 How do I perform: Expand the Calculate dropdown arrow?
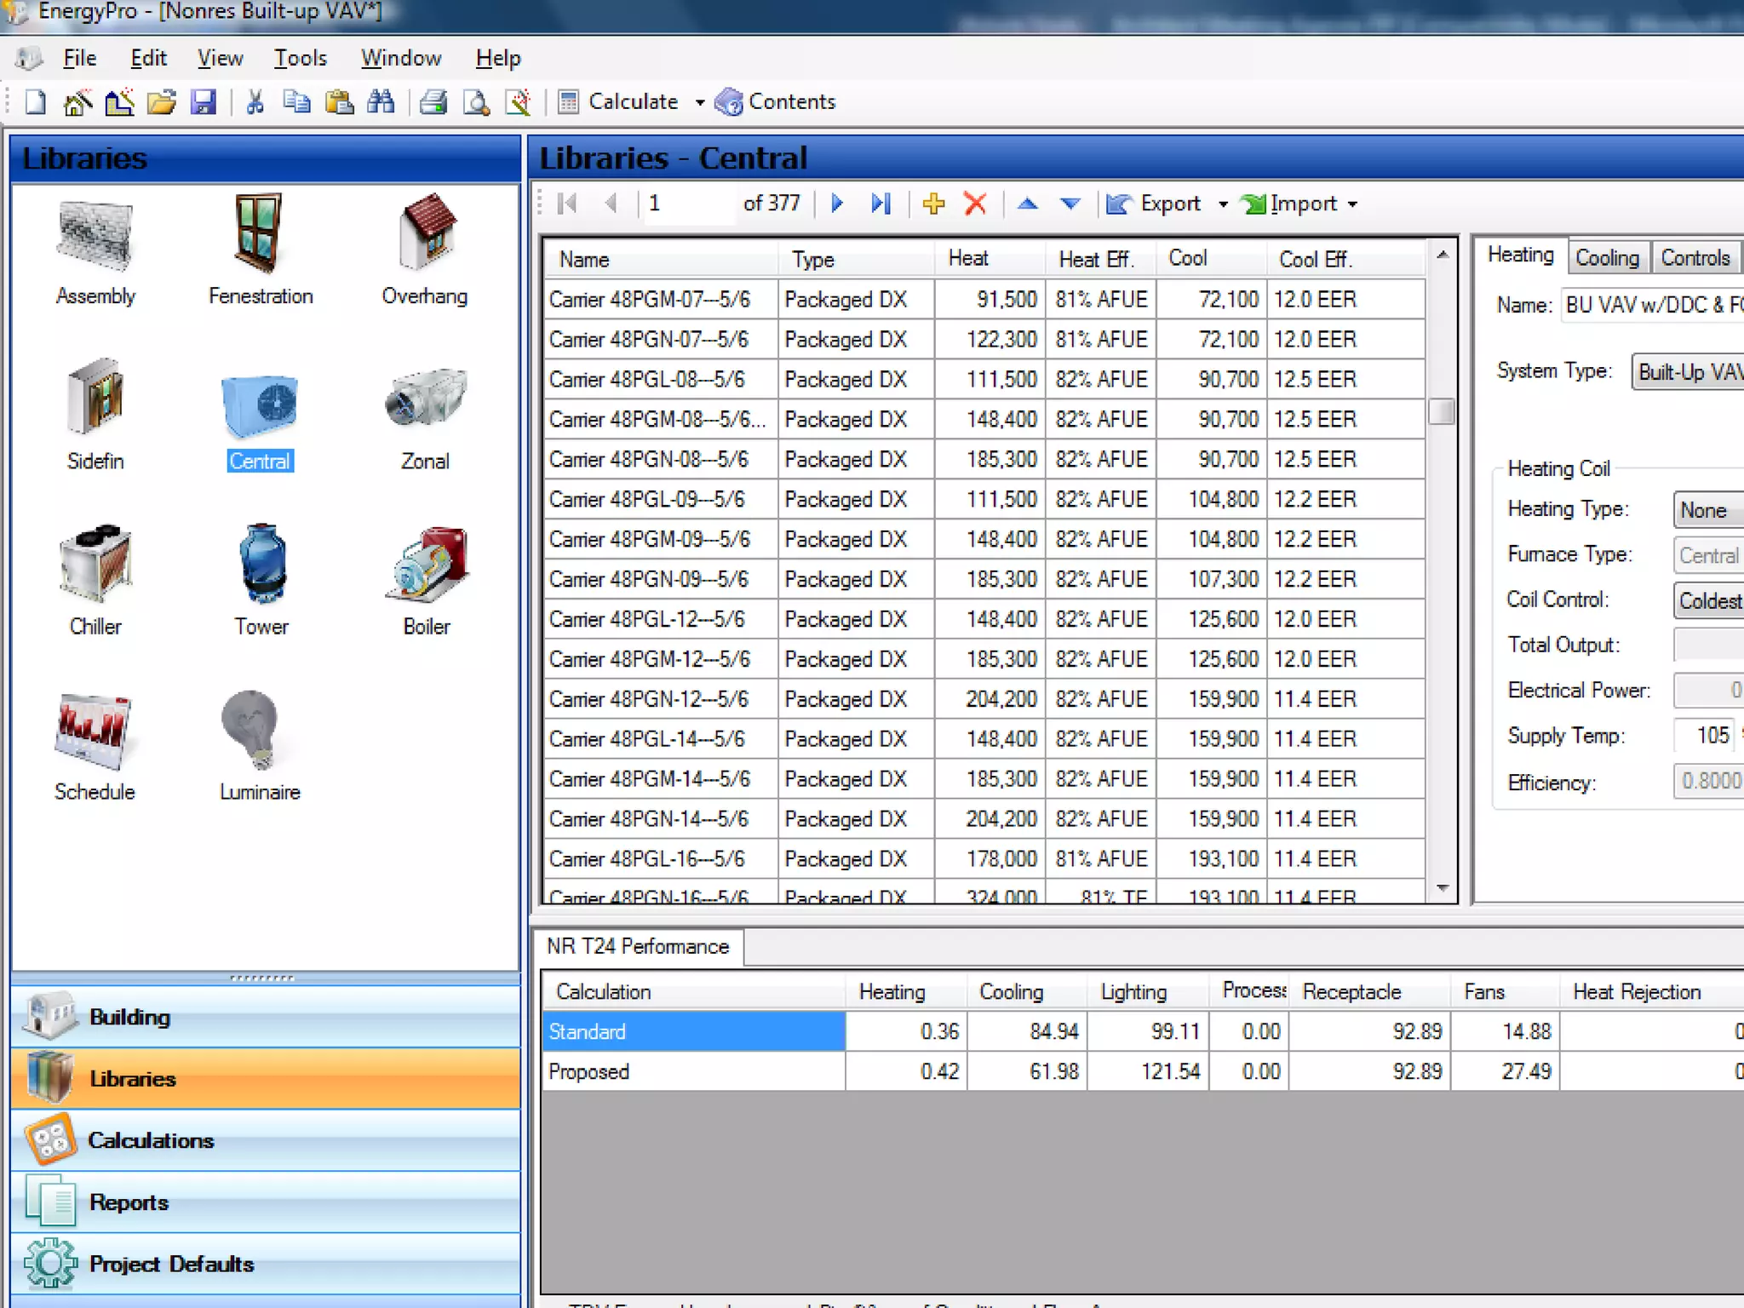[700, 102]
